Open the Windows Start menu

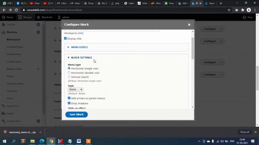pos(4,141)
